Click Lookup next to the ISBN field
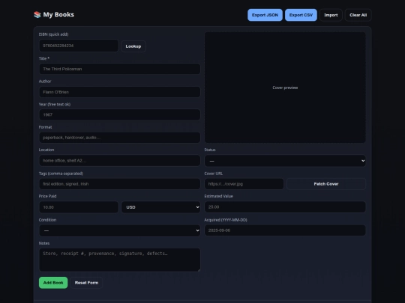The width and height of the screenshot is (405, 303). (133, 46)
